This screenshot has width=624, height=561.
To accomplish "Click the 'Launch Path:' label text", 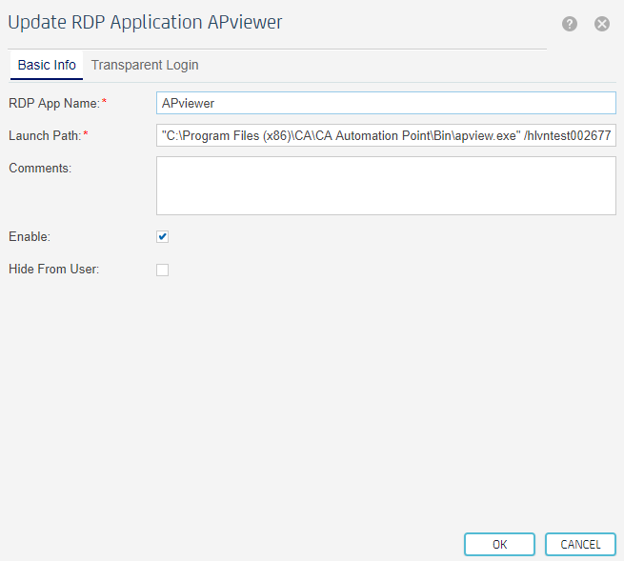I will click(x=45, y=135).
